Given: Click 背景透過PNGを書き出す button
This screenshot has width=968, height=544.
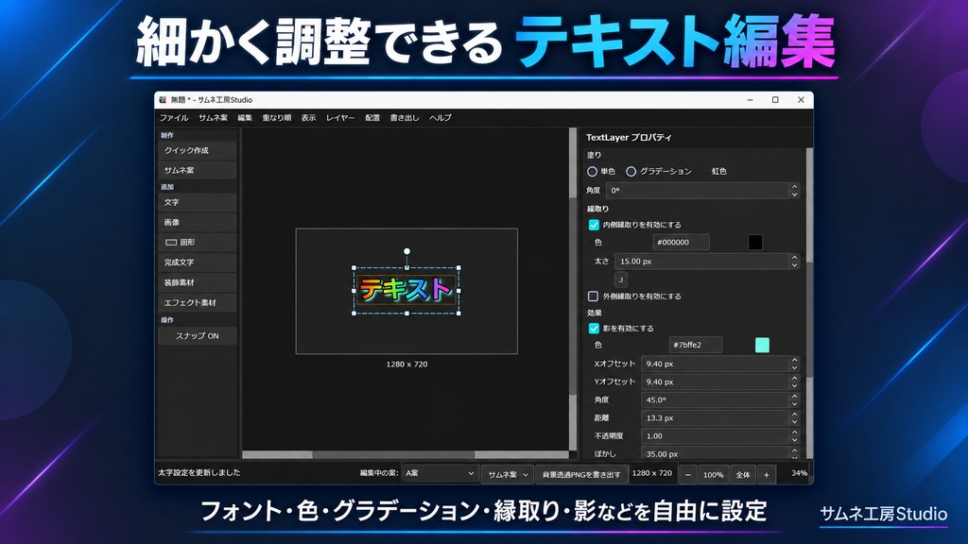Looking at the screenshot, I should tap(581, 474).
